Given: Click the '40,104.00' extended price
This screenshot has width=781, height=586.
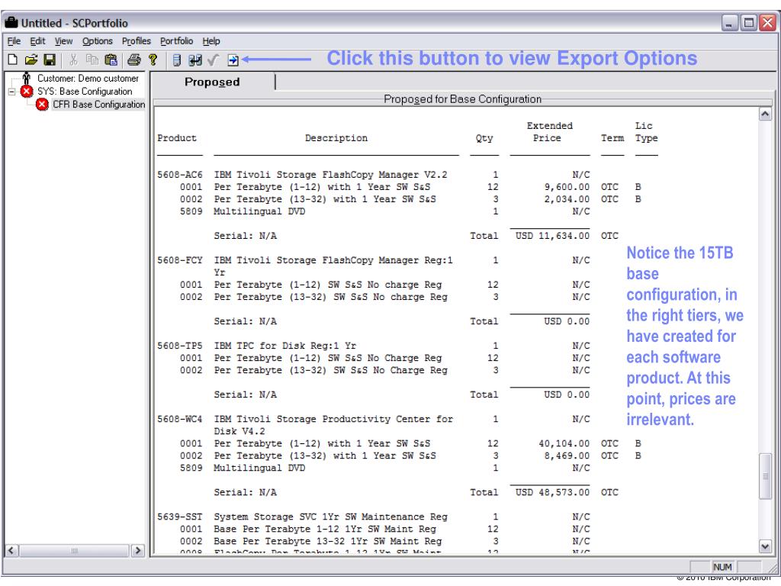Looking at the screenshot, I should pyautogui.click(x=564, y=443).
